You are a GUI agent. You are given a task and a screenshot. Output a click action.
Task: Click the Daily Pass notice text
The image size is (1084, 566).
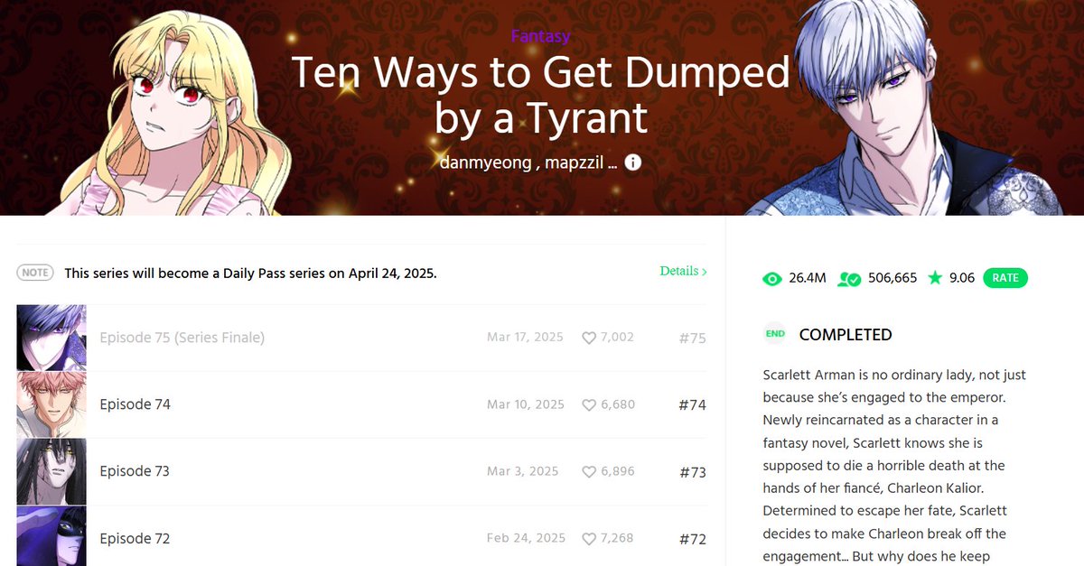pos(250,273)
